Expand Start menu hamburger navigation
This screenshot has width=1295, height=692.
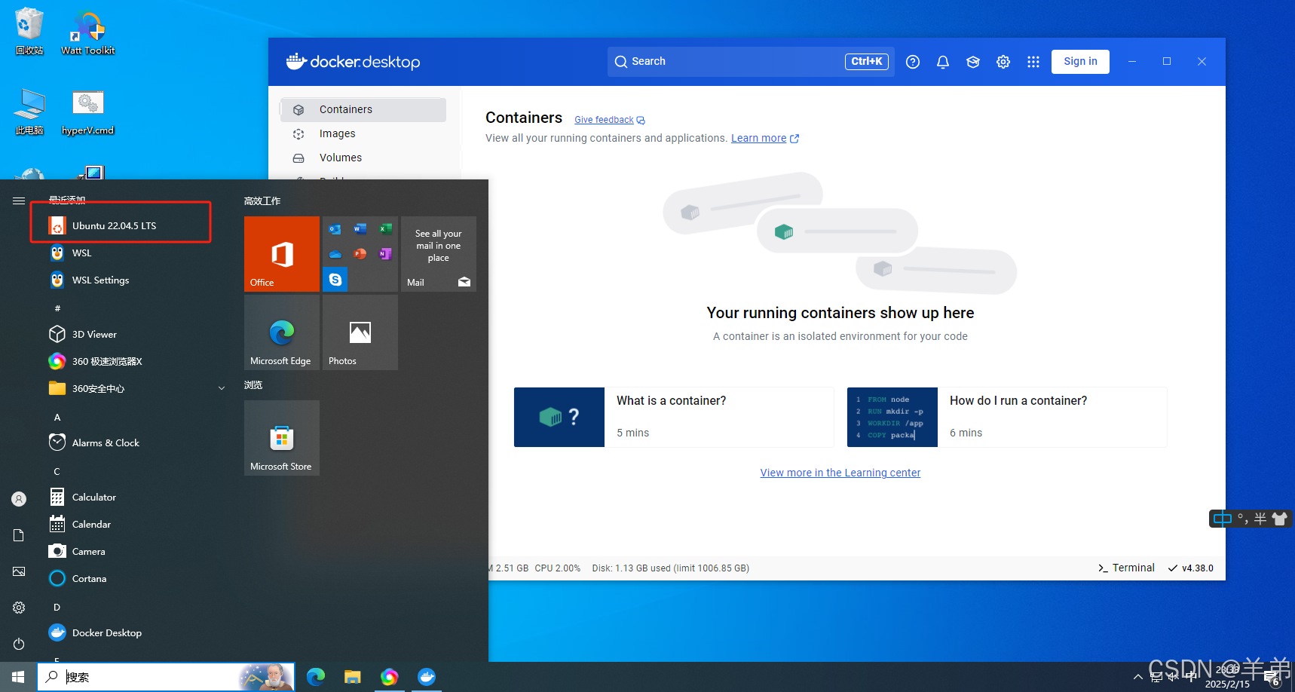click(19, 201)
